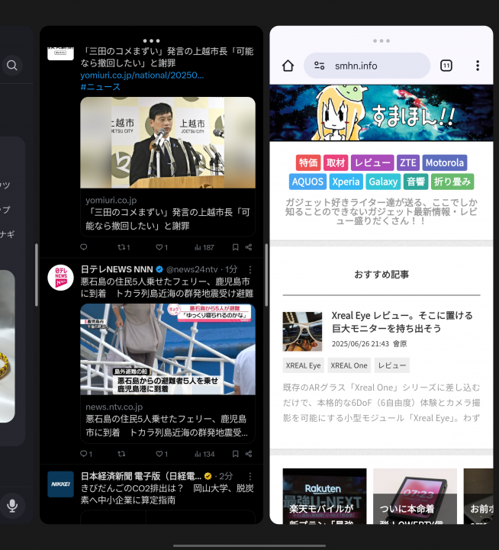The width and height of the screenshot is (499, 550).
Task: Select the Xperia category tag
Action: coord(346,182)
